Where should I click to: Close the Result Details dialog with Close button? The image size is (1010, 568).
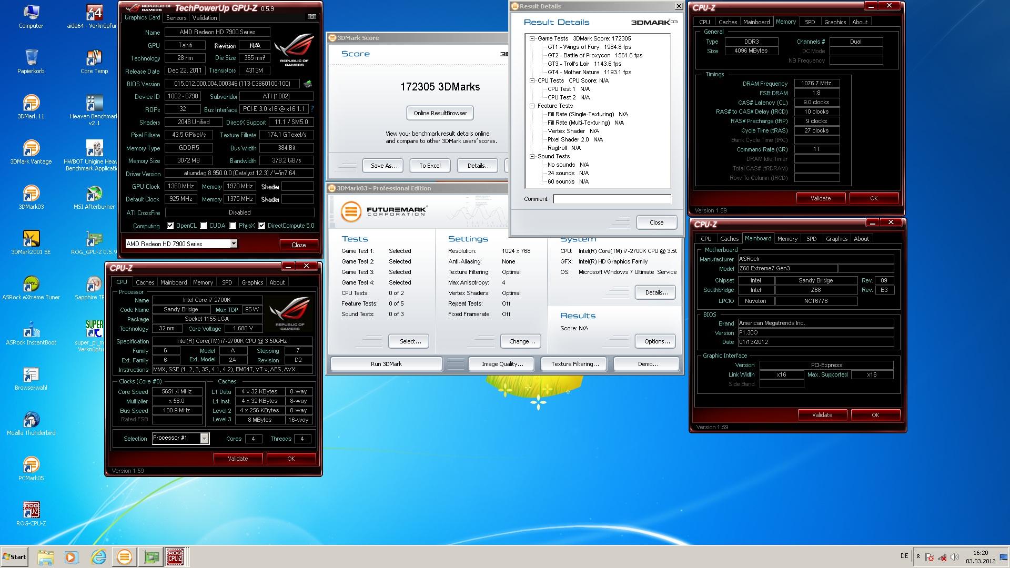click(656, 222)
